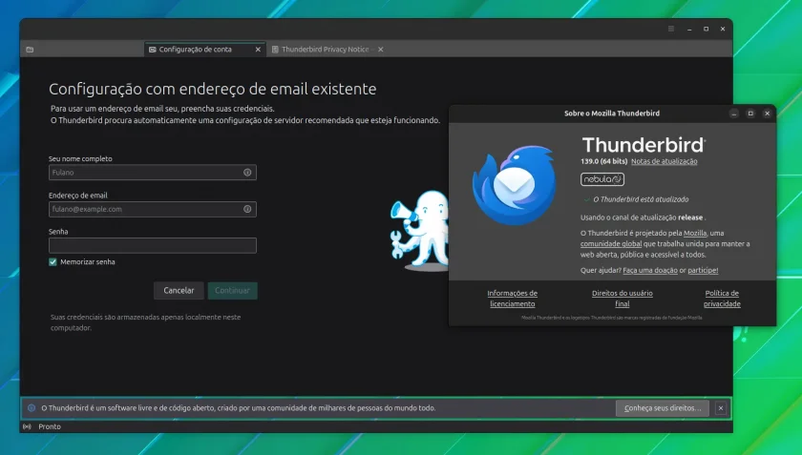The height and width of the screenshot is (455, 802).
Task: Open the Notas de atualização link
Action: click(664, 161)
